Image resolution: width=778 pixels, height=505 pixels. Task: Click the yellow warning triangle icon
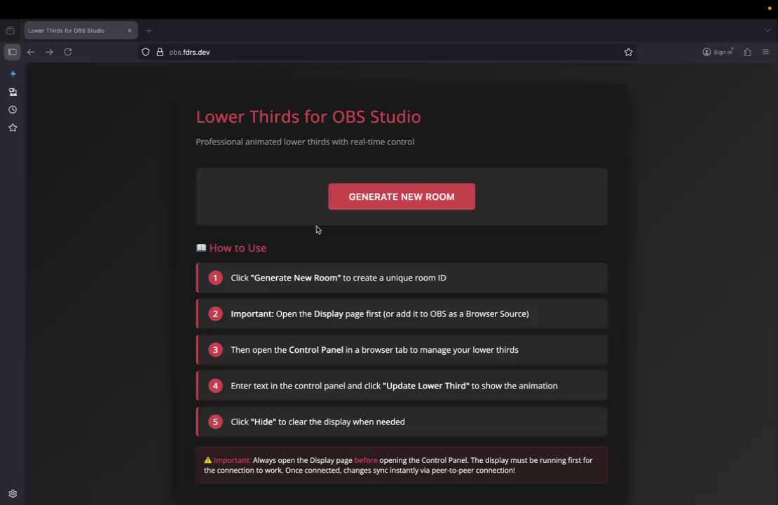(208, 460)
